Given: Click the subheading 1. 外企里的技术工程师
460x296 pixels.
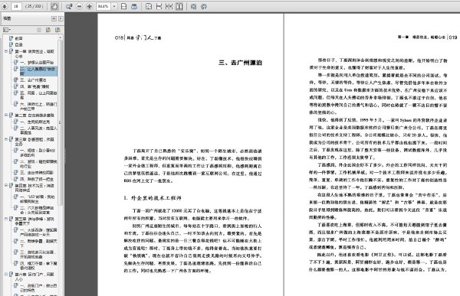Looking at the screenshot, I should (x=153, y=198).
